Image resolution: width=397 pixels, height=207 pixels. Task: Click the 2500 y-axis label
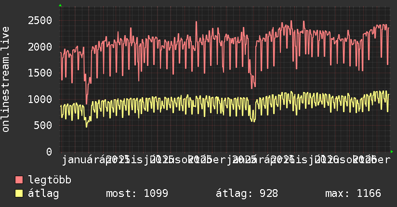tap(40, 21)
